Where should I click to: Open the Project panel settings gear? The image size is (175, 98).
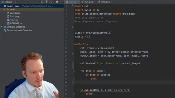tap(57, 2)
